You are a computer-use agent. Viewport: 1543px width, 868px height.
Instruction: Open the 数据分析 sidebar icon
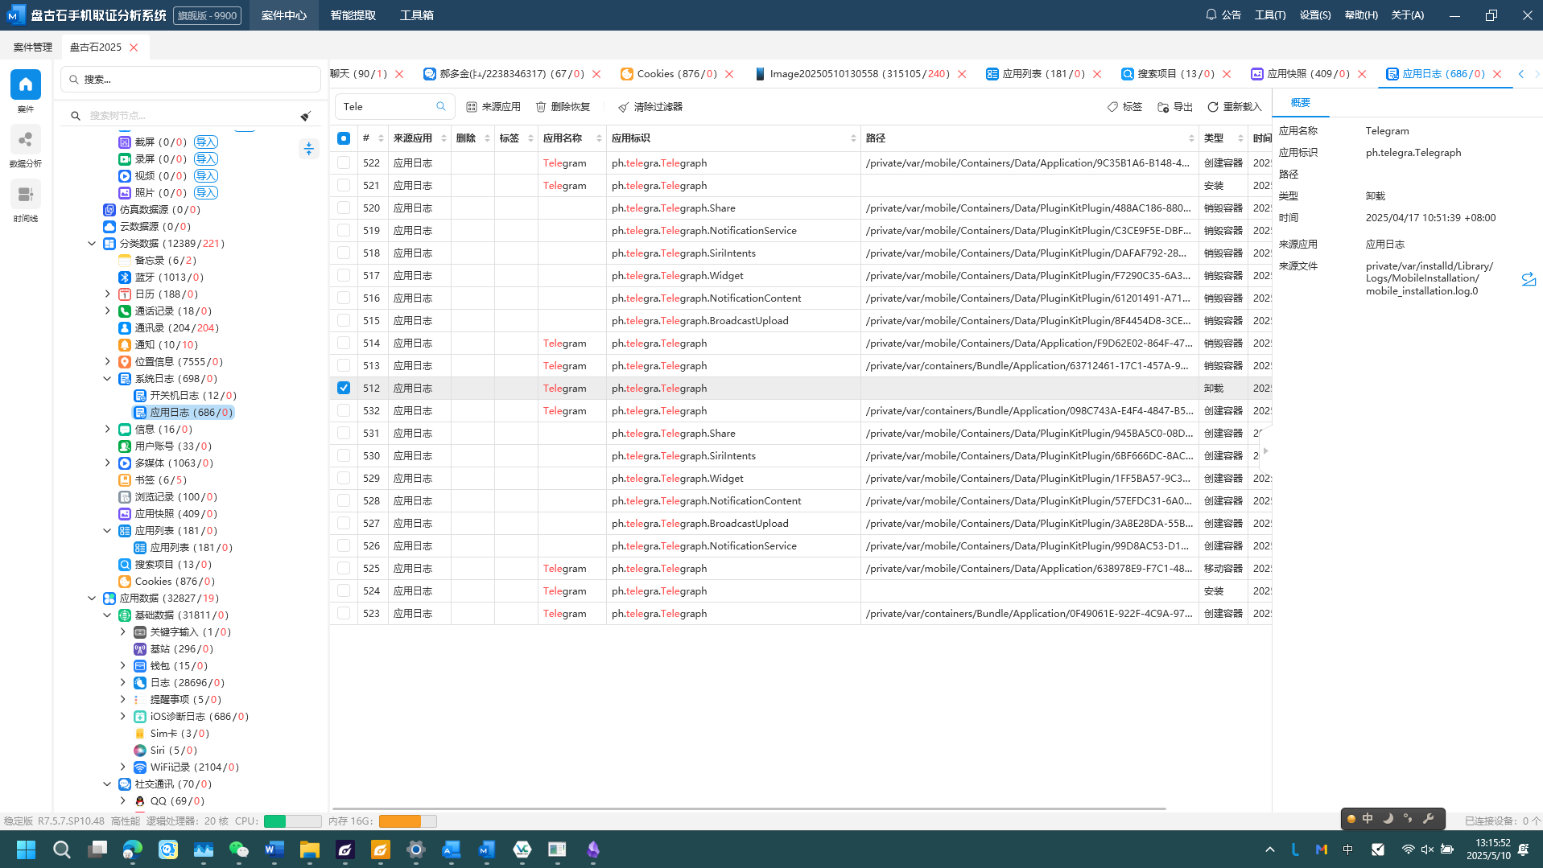tap(25, 140)
